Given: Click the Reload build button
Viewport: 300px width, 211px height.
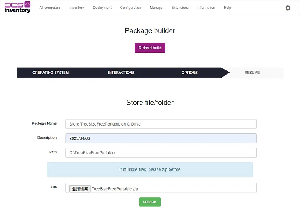Looking at the screenshot, I should click(x=150, y=48).
